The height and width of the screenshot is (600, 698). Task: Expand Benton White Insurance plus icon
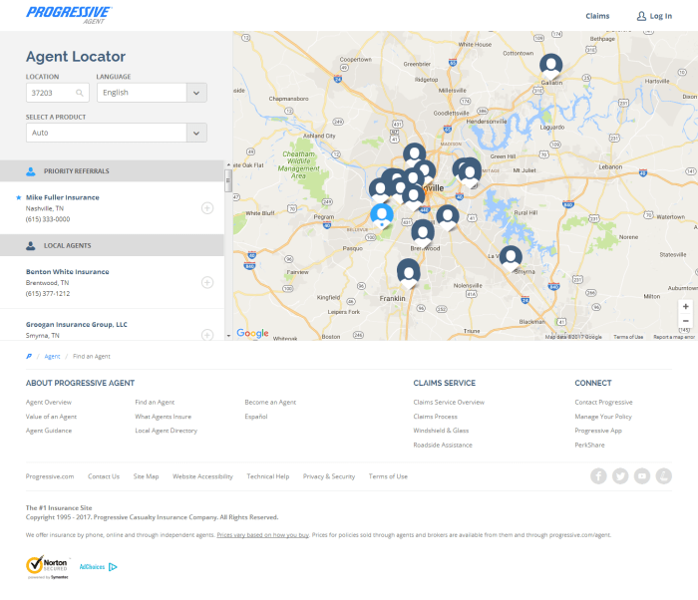pos(207,282)
